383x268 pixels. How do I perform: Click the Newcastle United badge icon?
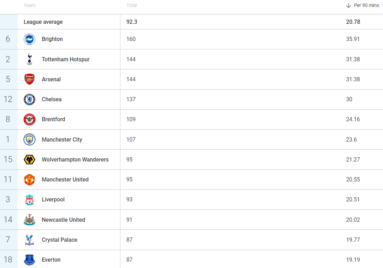click(29, 220)
